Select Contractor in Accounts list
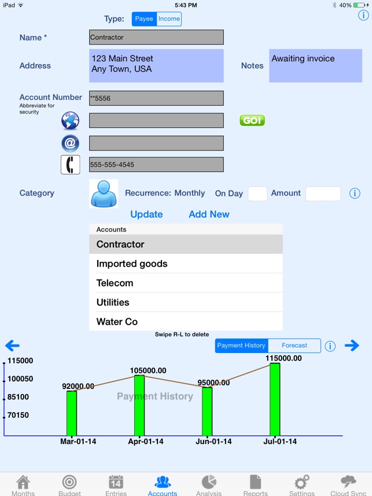 [186, 244]
